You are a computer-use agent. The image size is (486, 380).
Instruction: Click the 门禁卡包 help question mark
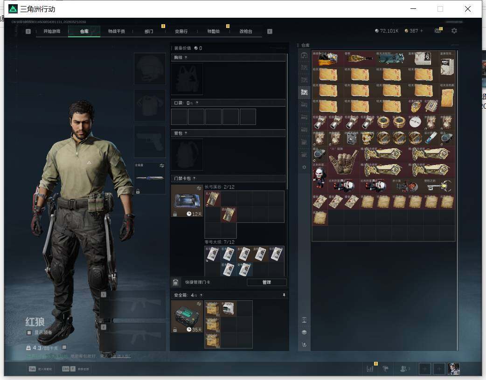pos(194,178)
